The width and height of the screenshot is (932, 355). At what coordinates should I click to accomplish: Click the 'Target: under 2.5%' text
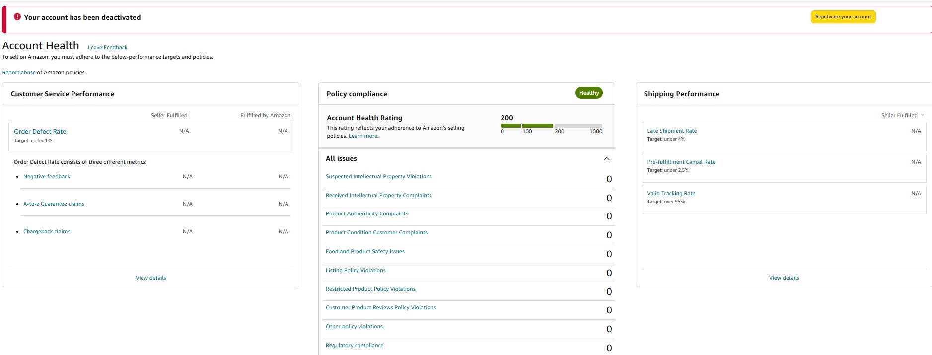[x=668, y=170]
